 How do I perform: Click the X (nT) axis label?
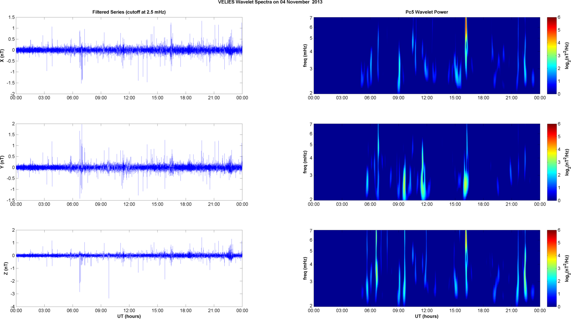coord(2,55)
